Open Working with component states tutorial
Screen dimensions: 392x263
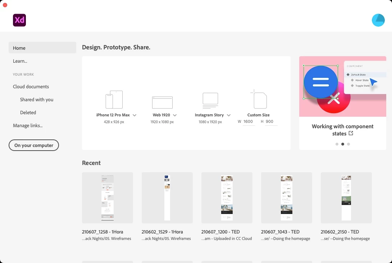pos(342,130)
